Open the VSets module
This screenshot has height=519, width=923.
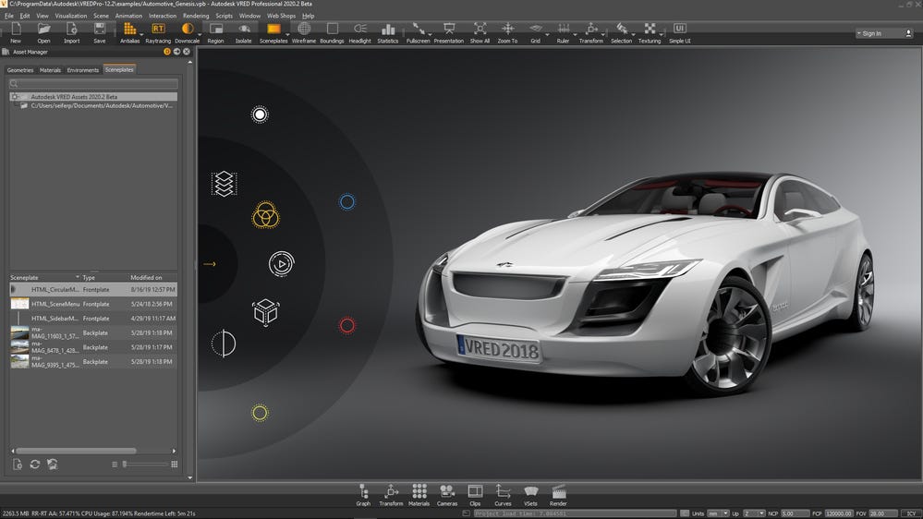click(530, 495)
